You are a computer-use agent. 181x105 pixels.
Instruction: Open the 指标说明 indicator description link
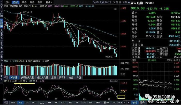pos(114,81)
